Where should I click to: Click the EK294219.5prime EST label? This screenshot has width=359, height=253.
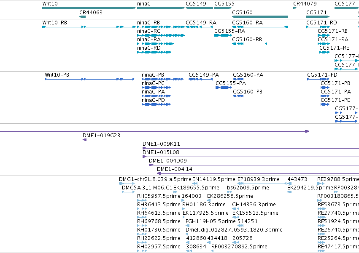pos(310,188)
